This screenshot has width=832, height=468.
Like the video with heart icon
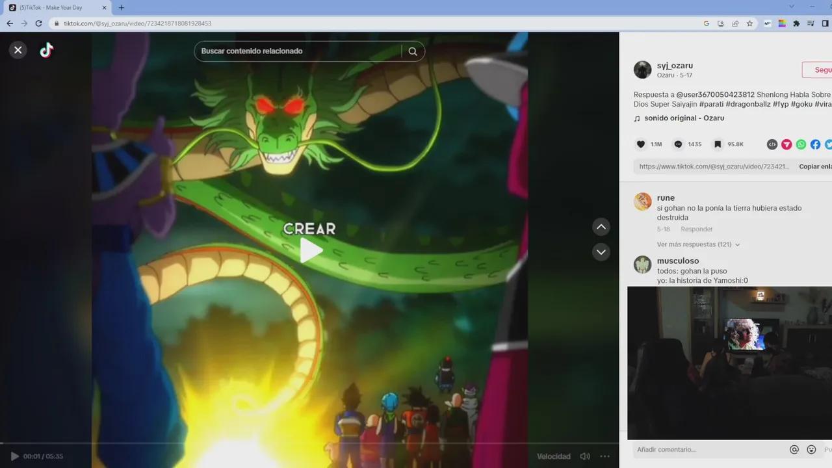click(640, 144)
